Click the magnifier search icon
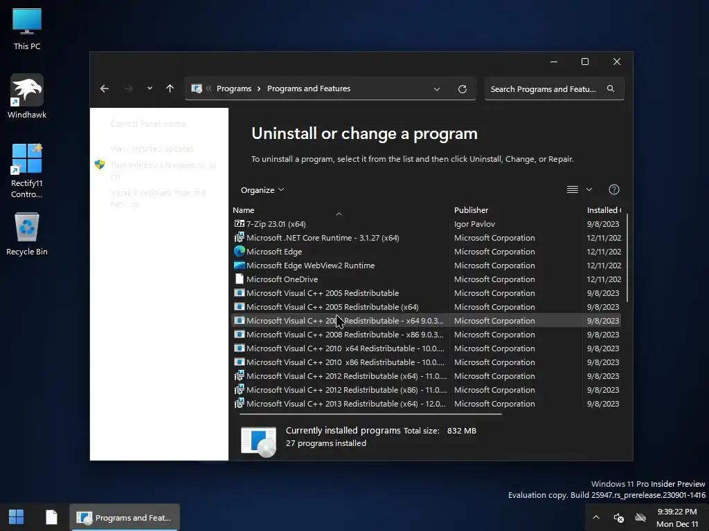Viewport: 709px width, 531px height. [611, 88]
